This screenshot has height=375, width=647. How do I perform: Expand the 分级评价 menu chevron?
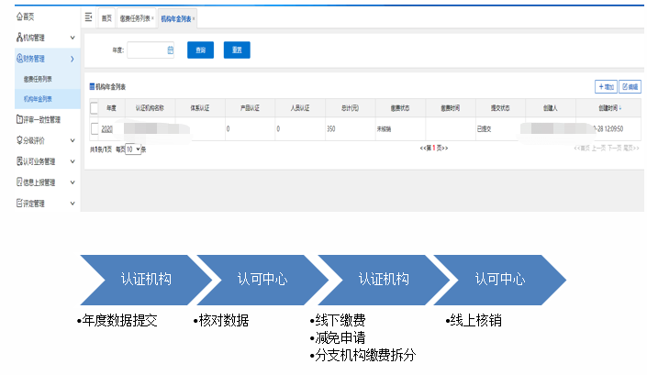pyautogui.click(x=73, y=140)
